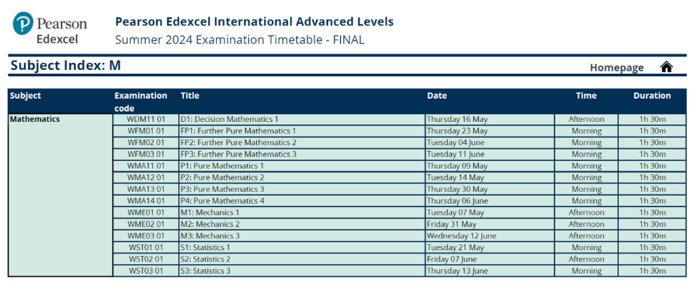The height and width of the screenshot is (286, 694).
Task: Click the Tuesday 04 June date cell
Action: (490, 142)
